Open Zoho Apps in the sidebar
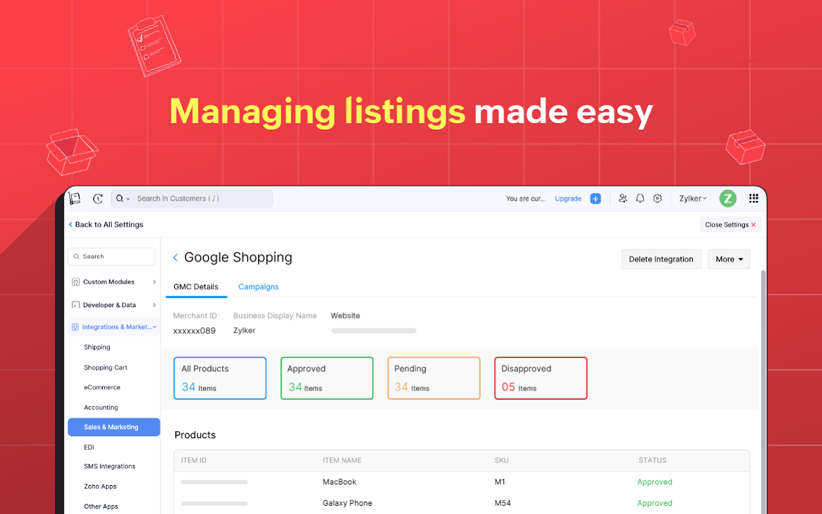Screen dimensions: 822x514 tap(100, 486)
